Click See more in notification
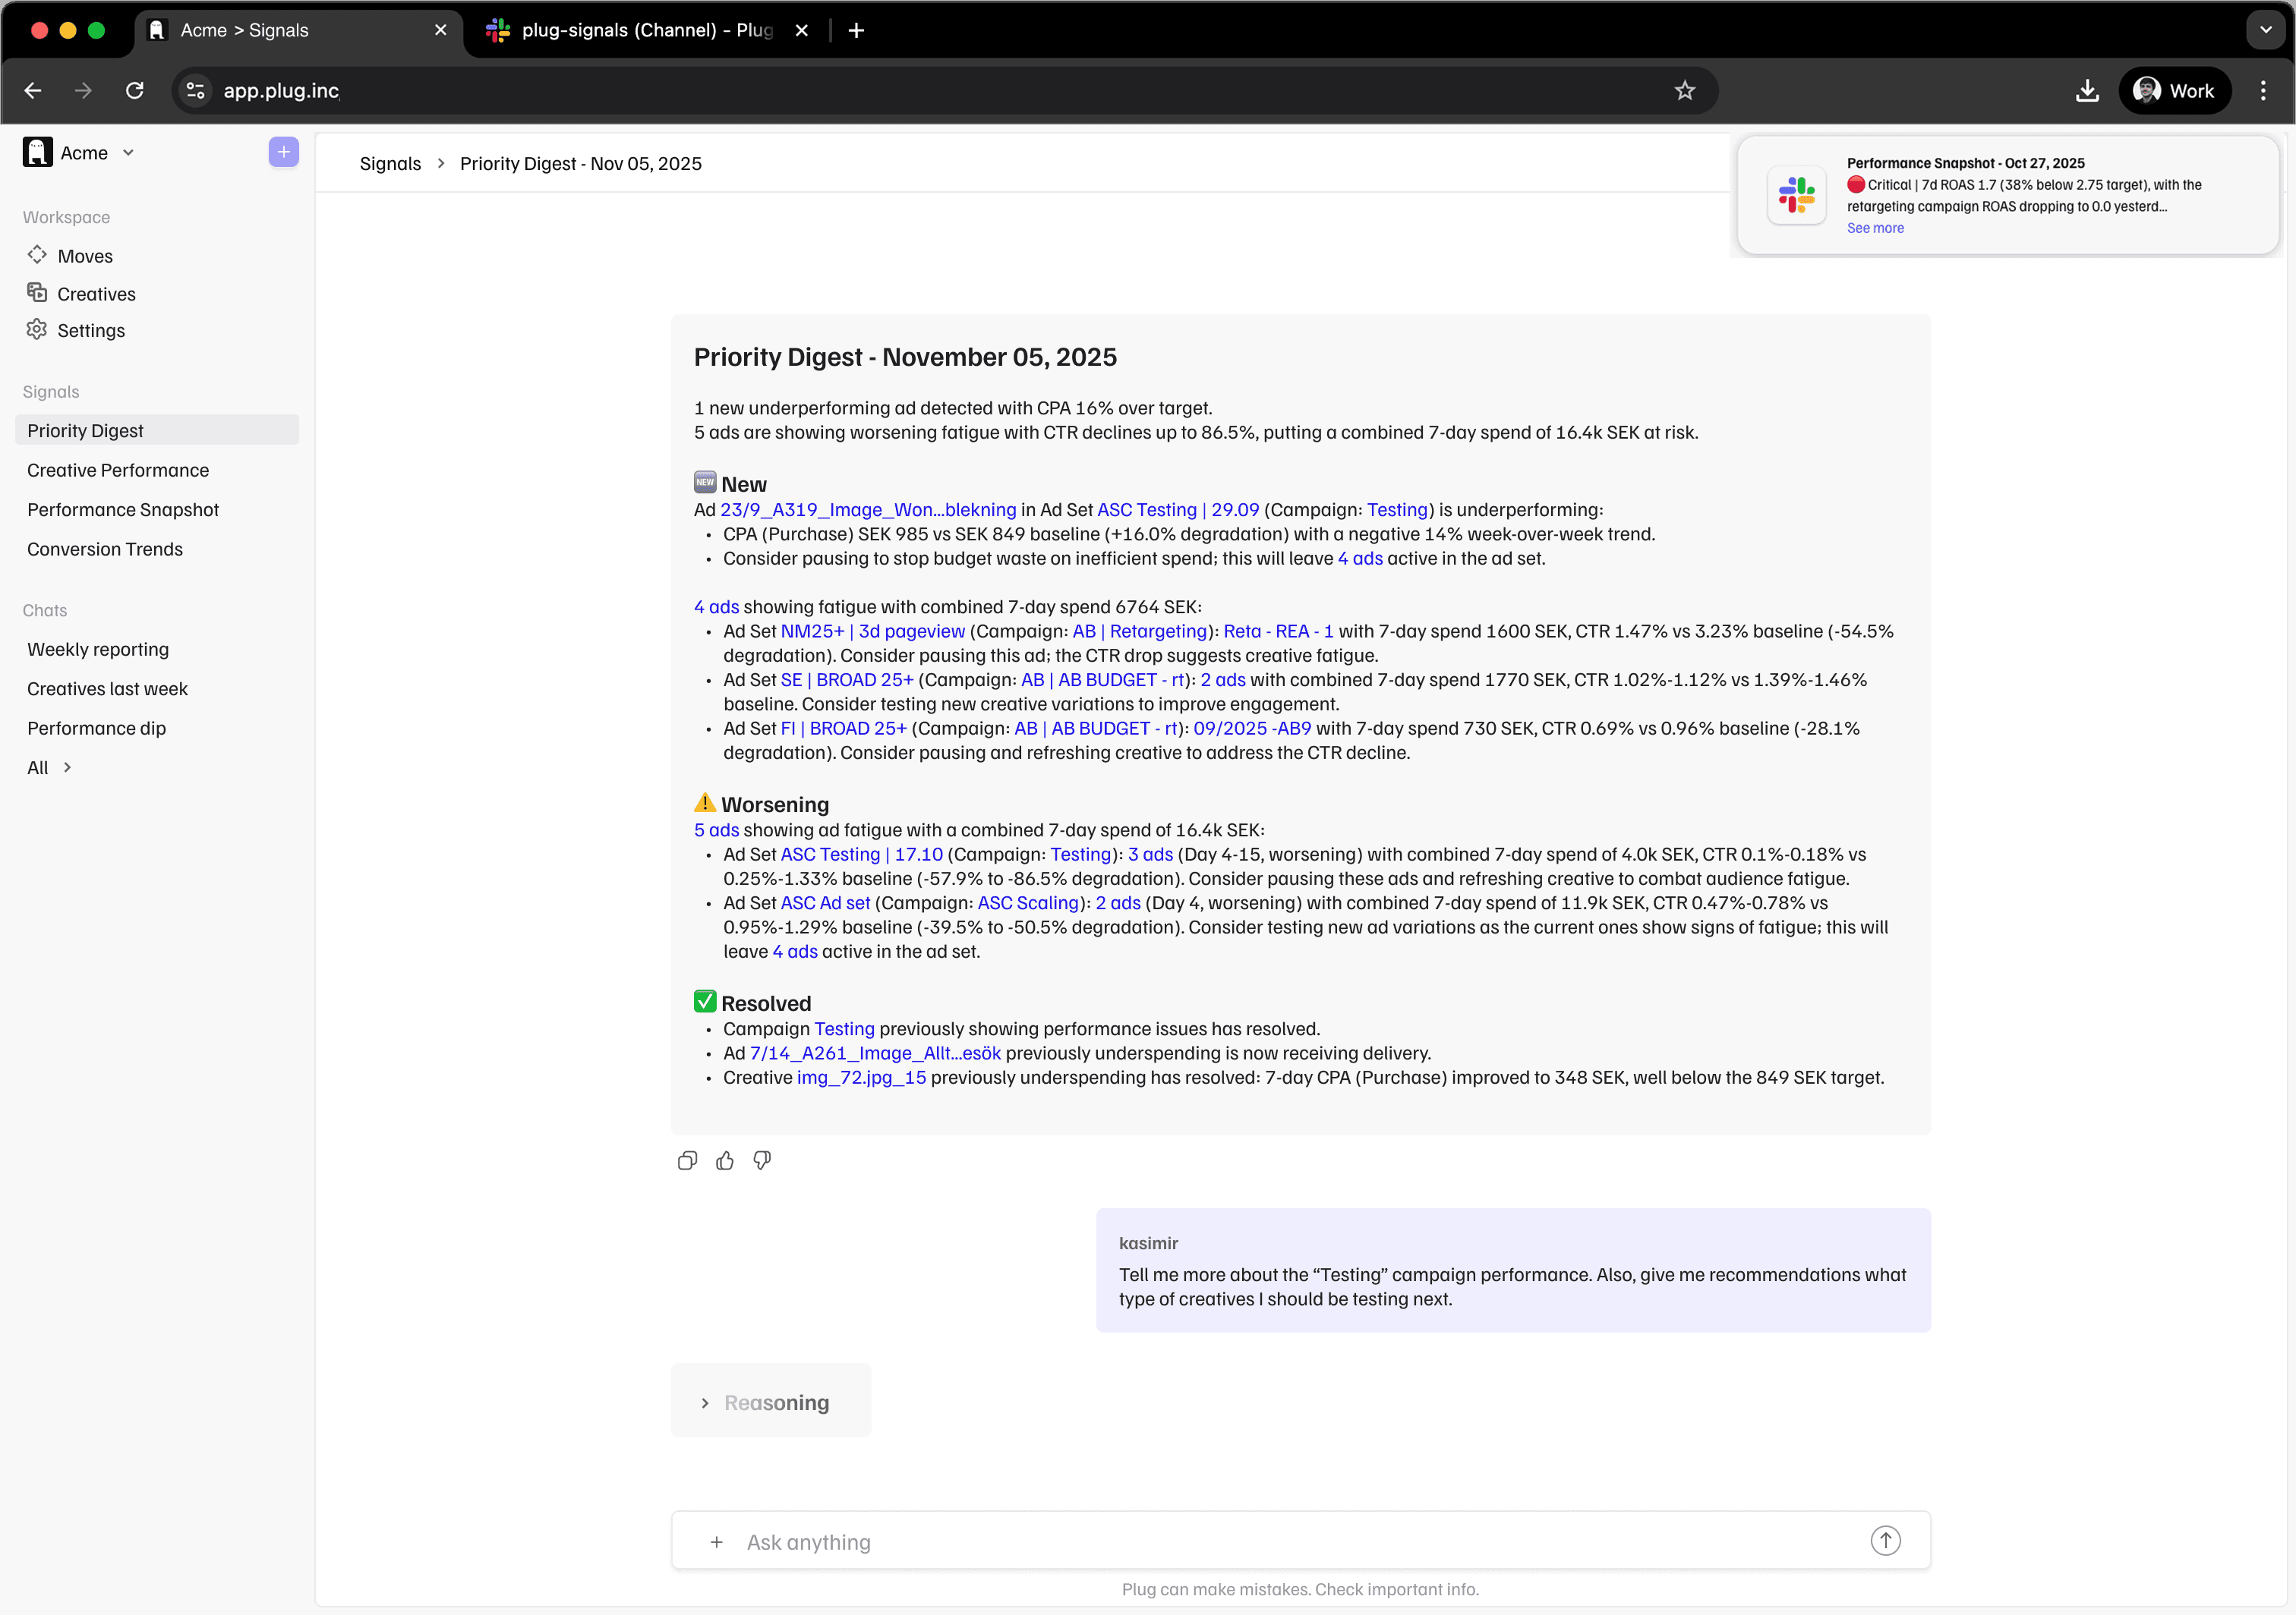 pos(1875,228)
